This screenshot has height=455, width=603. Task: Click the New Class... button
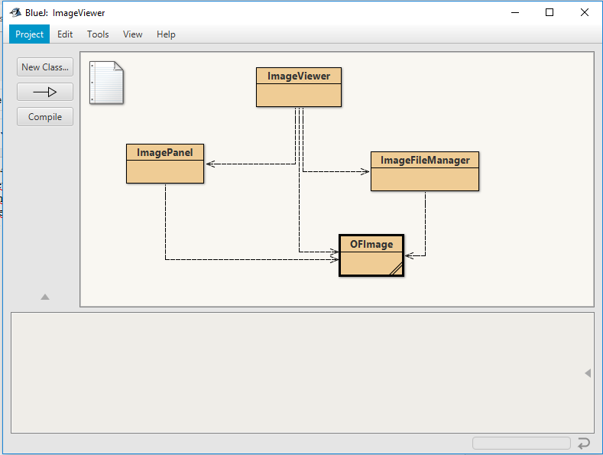click(45, 67)
